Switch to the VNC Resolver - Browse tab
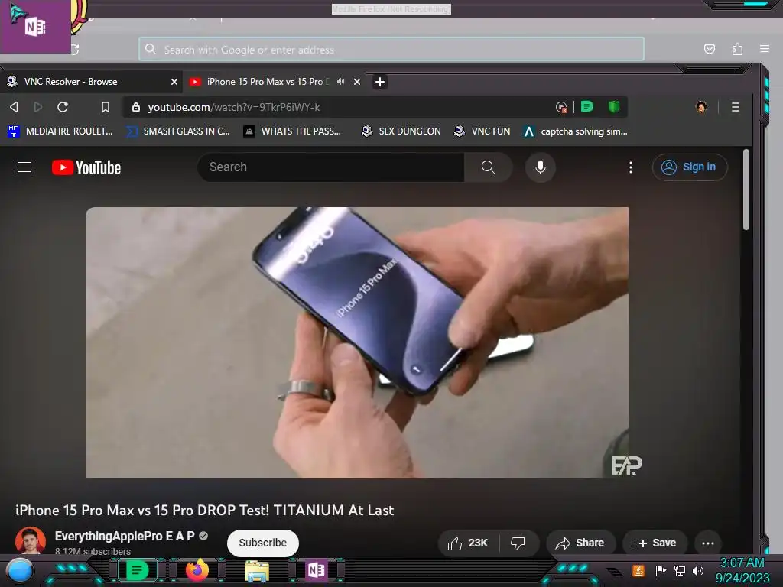783x587 pixels. 92,81
